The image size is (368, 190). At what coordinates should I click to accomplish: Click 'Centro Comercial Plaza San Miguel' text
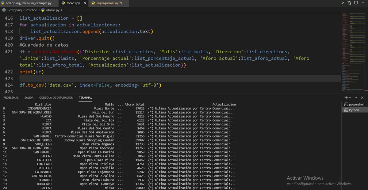tap(84, 136)
